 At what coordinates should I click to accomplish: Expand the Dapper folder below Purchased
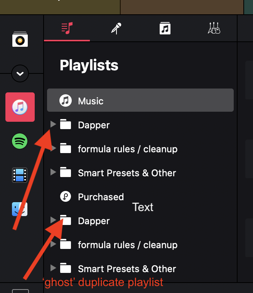(x=53, y=220)
